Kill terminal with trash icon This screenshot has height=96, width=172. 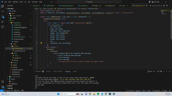(161, 71)
